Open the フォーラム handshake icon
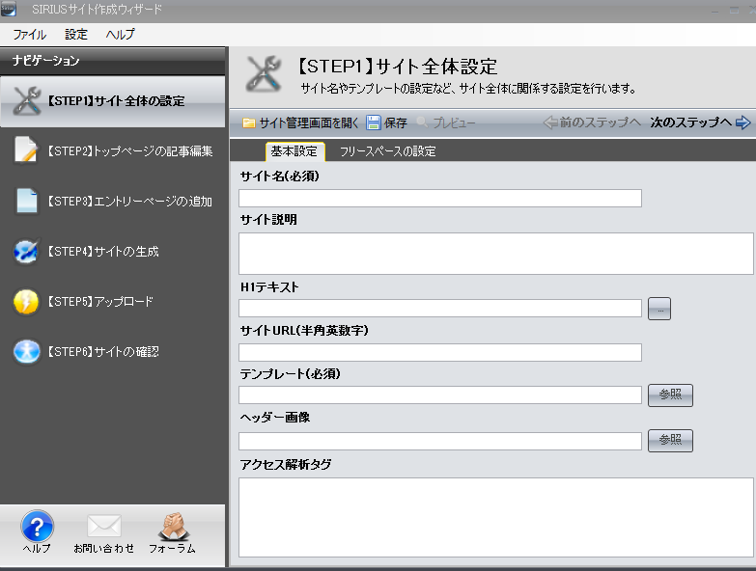 pyautogui.click(x=174, y=526)
